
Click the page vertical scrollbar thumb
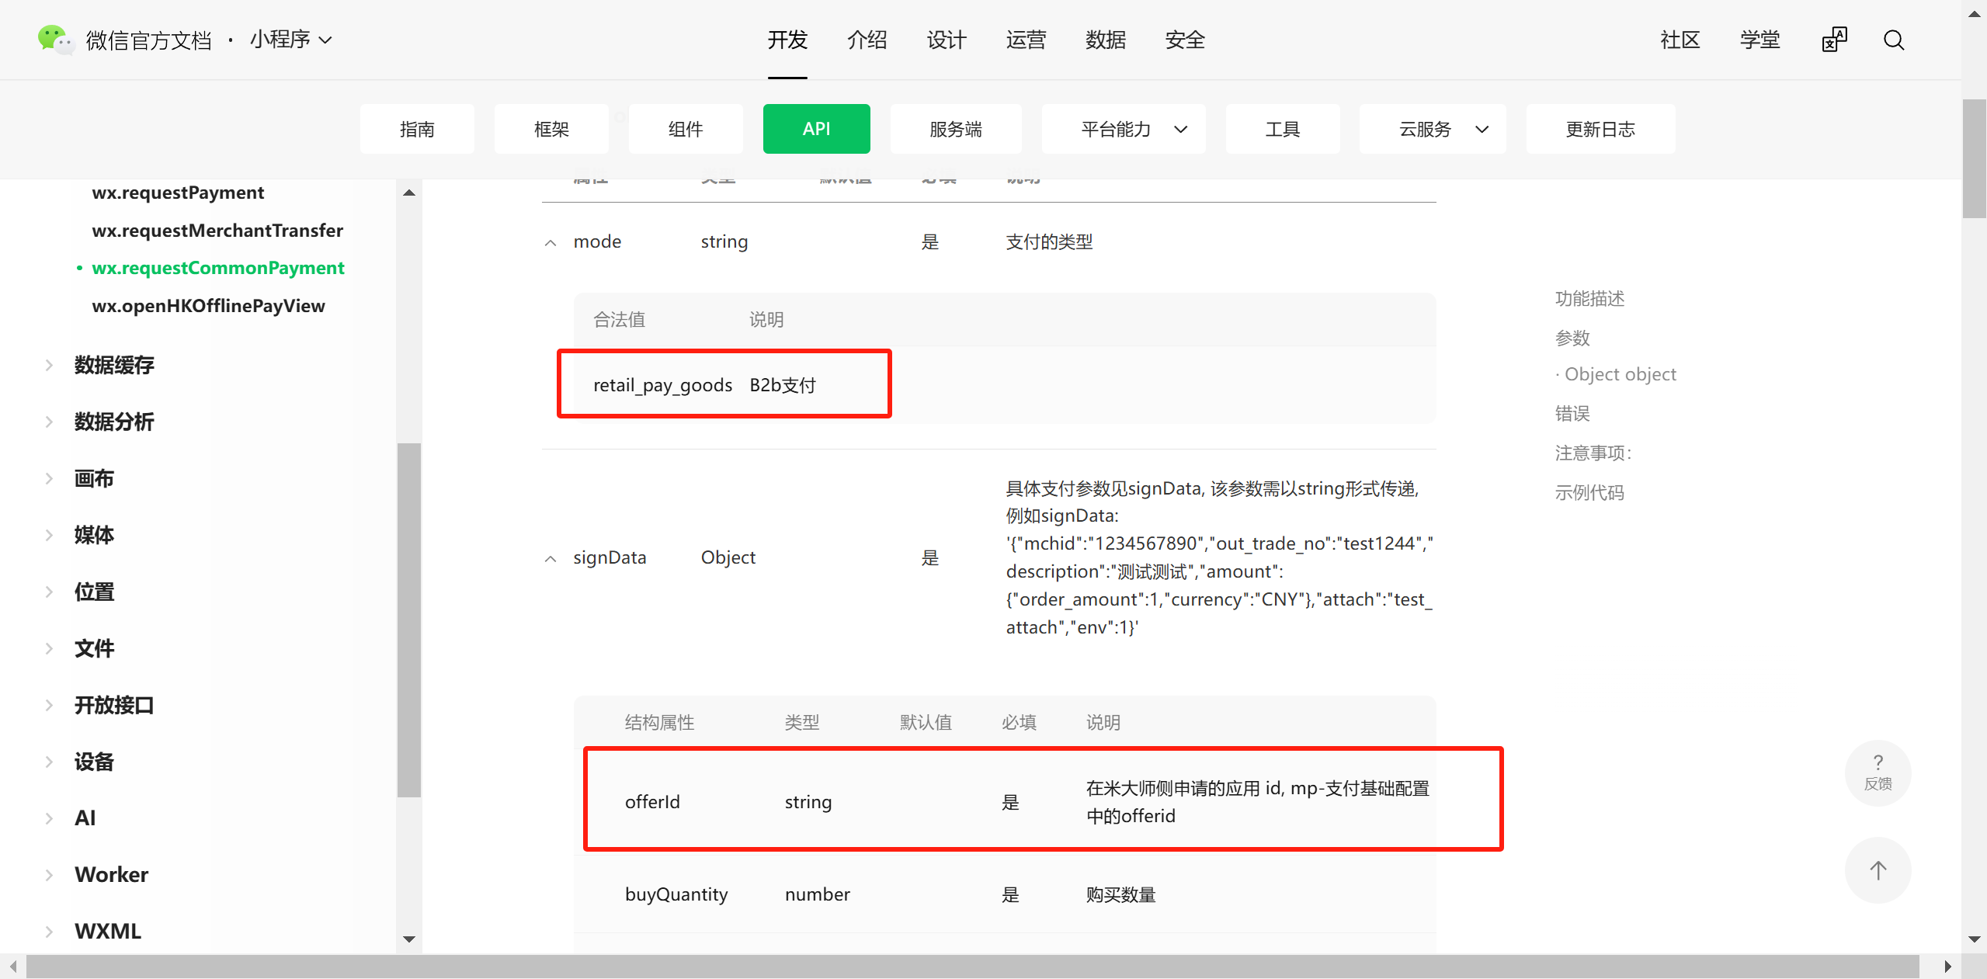click(1974, 158)
